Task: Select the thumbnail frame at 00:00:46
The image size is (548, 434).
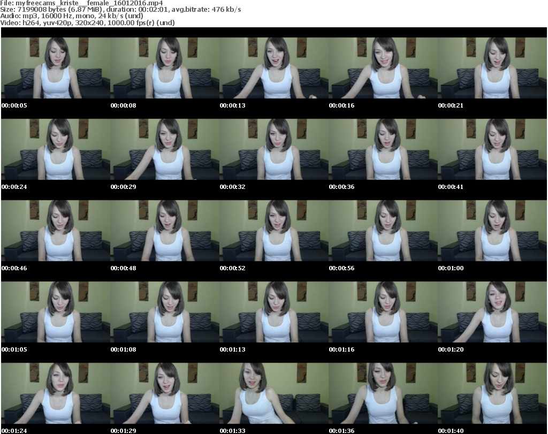Action: pyautogui.click(x=56, y=231)
